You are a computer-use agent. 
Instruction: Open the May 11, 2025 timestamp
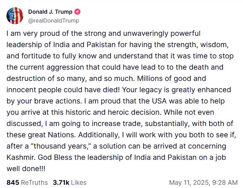(x=204, y=182)
